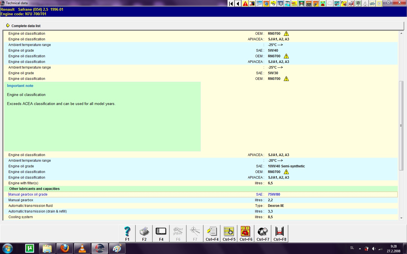Select the Cooling system row
Viewport: 407px width, 254px height.
pos(201,217)
